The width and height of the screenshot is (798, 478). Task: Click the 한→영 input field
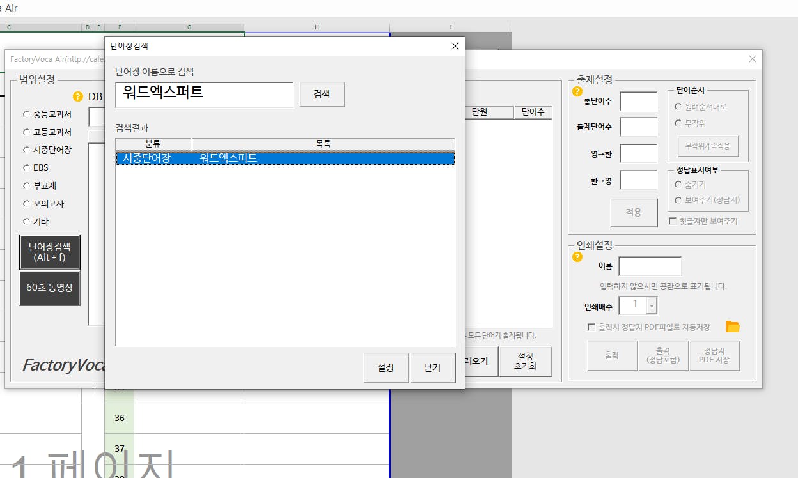639,180
